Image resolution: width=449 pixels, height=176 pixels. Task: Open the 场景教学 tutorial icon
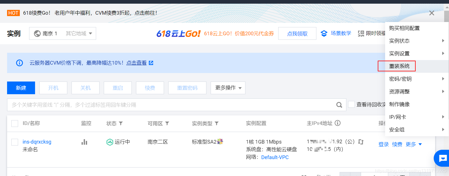[324, 34]
